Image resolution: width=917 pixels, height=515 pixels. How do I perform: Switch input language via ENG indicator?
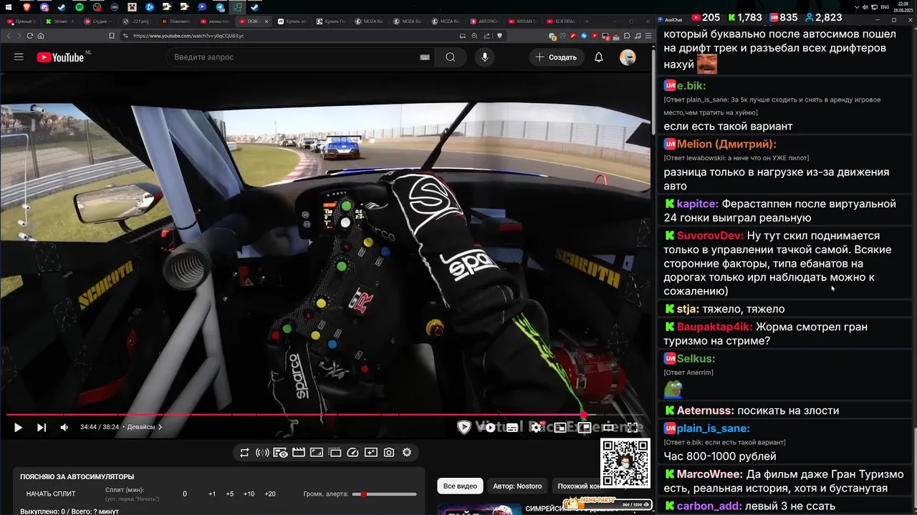click(x=885, y=6)
